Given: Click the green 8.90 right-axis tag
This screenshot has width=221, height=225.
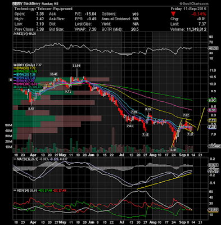Looking at the screenshot, I should click(213, 101).
